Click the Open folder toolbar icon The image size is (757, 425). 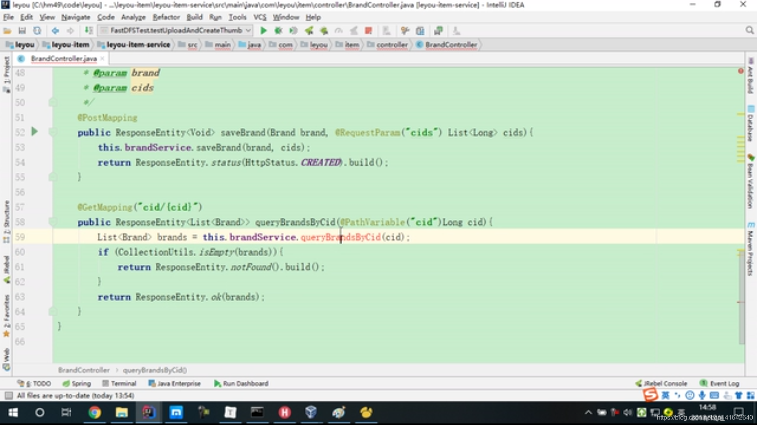(7, 31)
